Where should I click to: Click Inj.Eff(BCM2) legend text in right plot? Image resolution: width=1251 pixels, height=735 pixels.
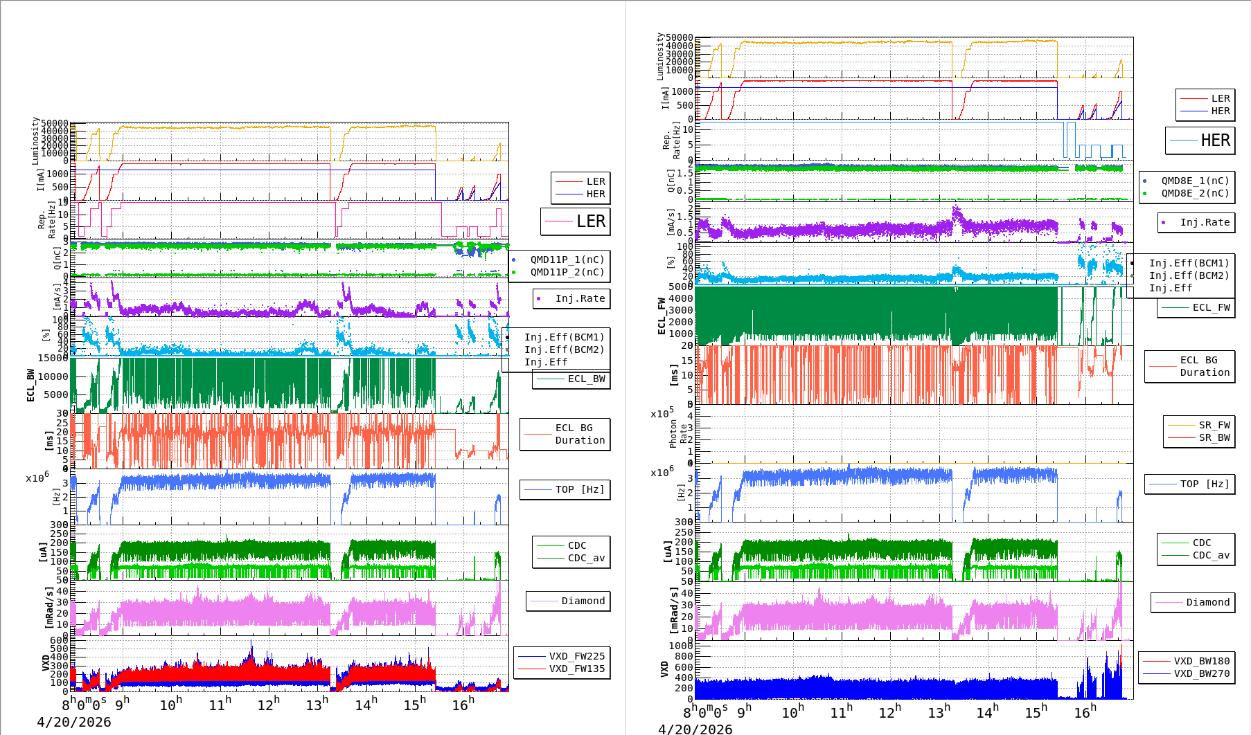pyautogui.click(x=1189, y=275)
